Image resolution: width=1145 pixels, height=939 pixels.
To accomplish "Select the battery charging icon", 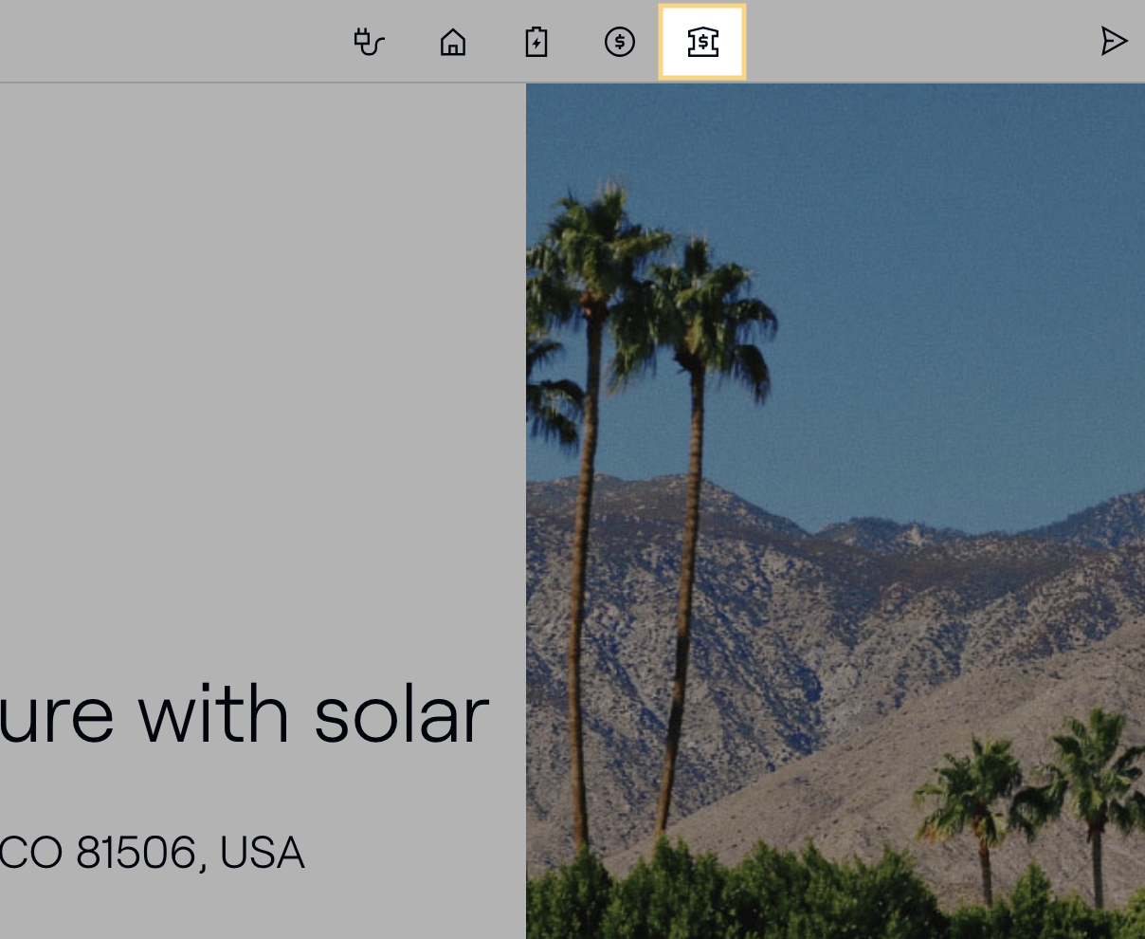I will [536, 42].
